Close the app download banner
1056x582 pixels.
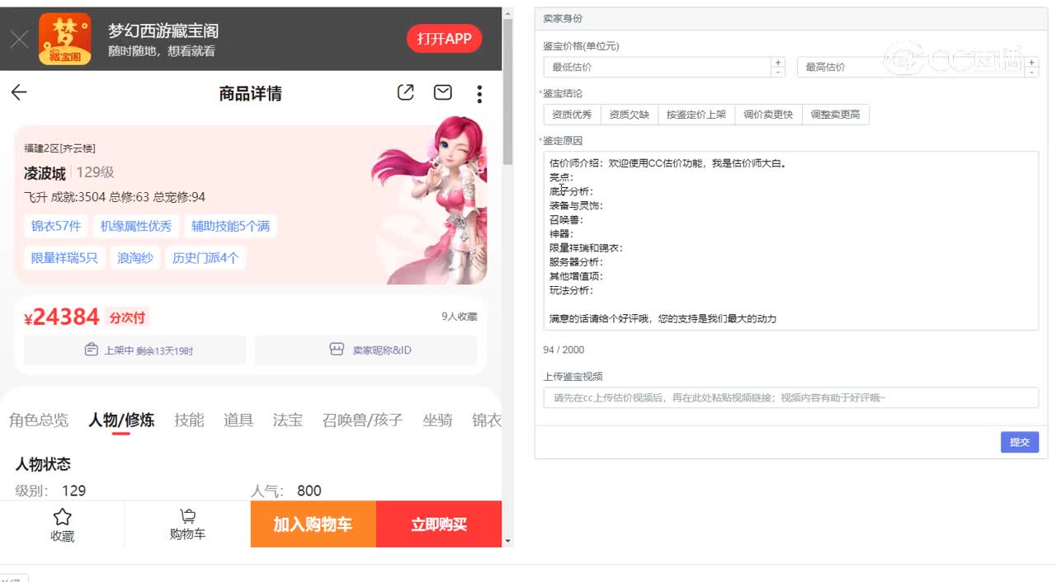pos(19,39)
